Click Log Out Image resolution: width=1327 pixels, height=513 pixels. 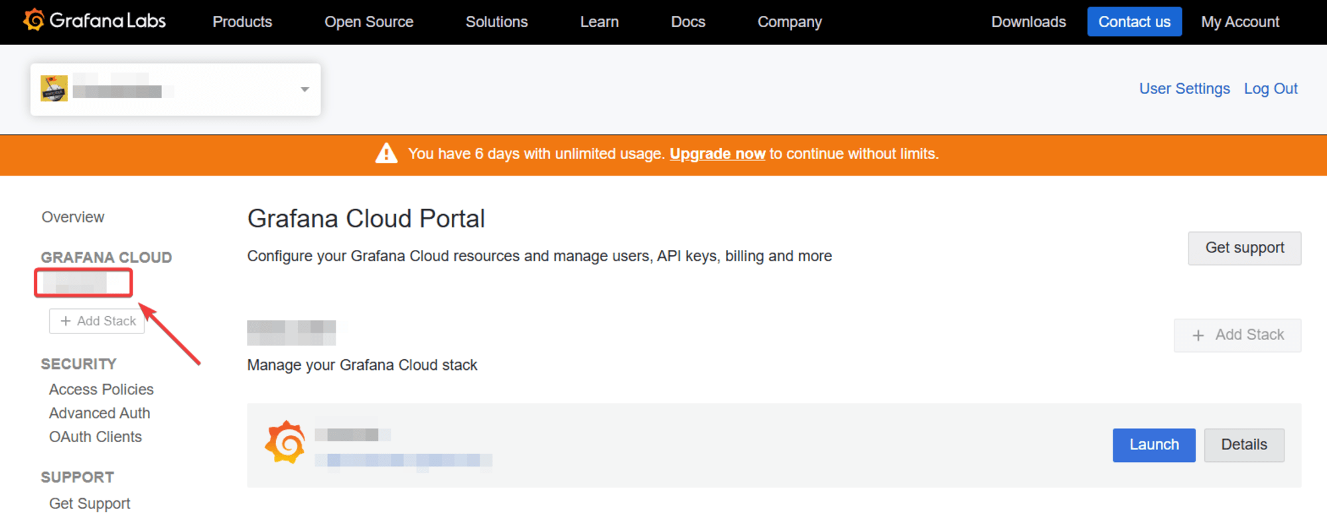point(1271,89)
